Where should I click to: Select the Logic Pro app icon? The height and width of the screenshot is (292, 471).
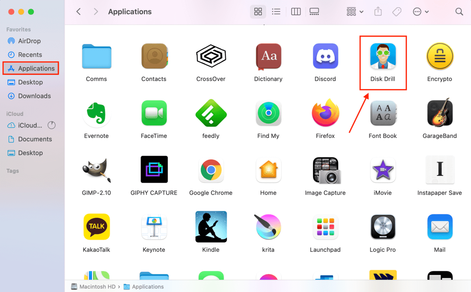click(383, 227)
